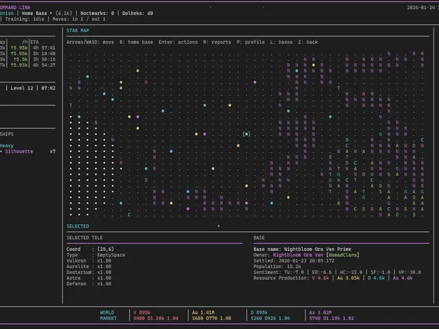This screenshot has width=439, height=329.
Task: Click the yellow dot inside the top-right N cluster
Action: [313, 65]
